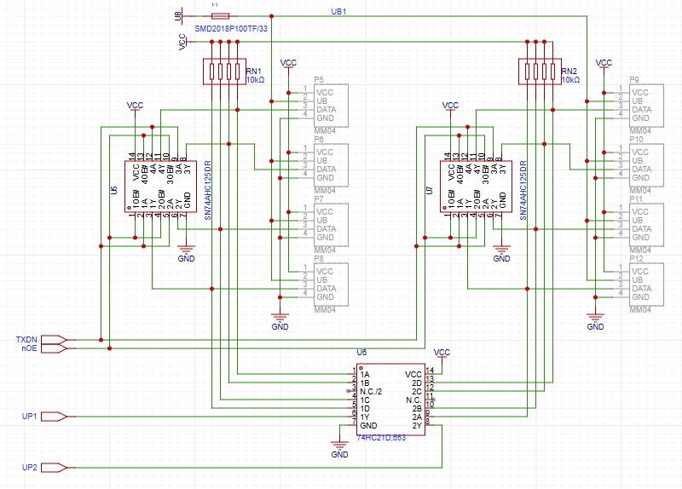Select the TXDN port symbol

(55, 339)
